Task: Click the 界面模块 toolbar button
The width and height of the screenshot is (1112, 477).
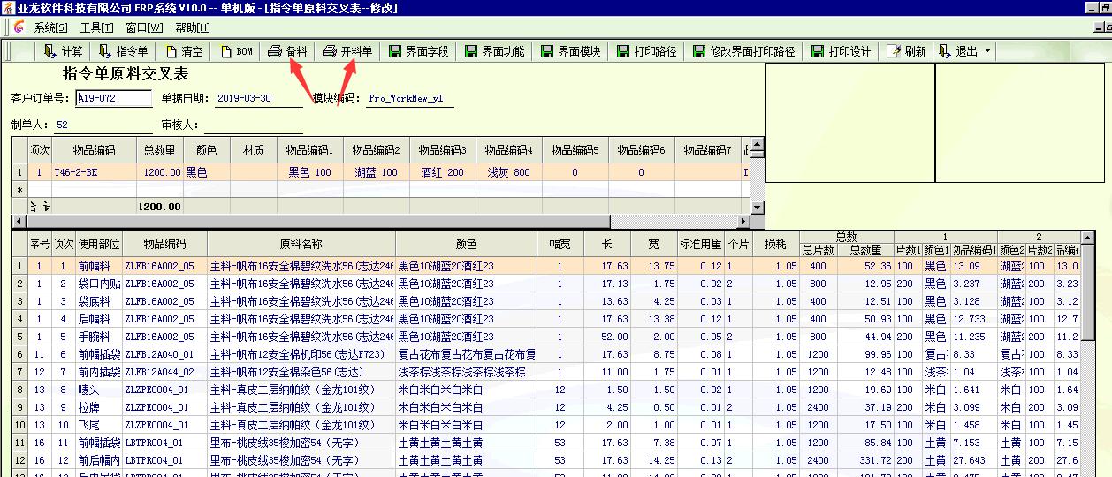Action: tap(570, 51)
